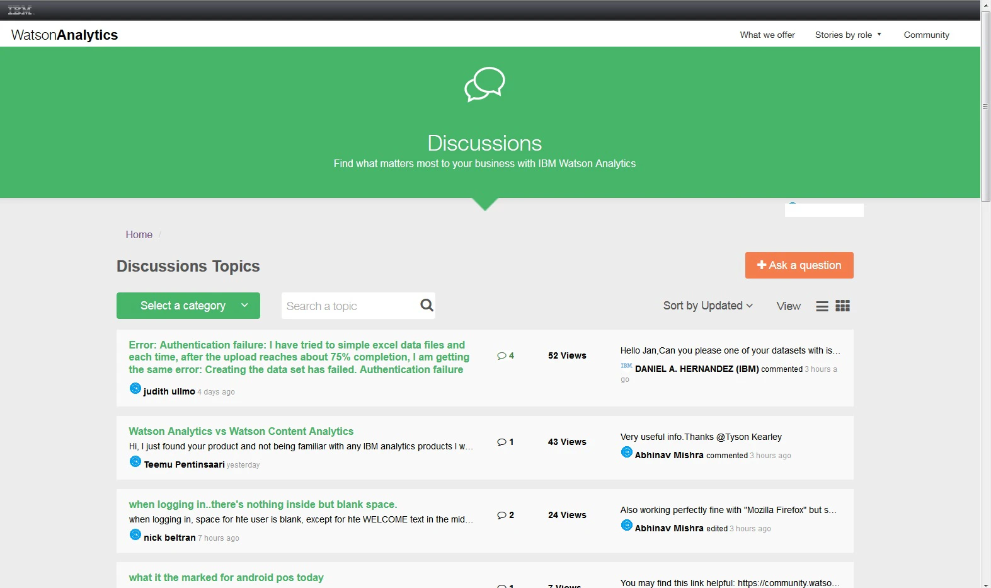The image size is (991, 588).
Task: Open the Authentication failure error topic
Action: click(299, 357)
